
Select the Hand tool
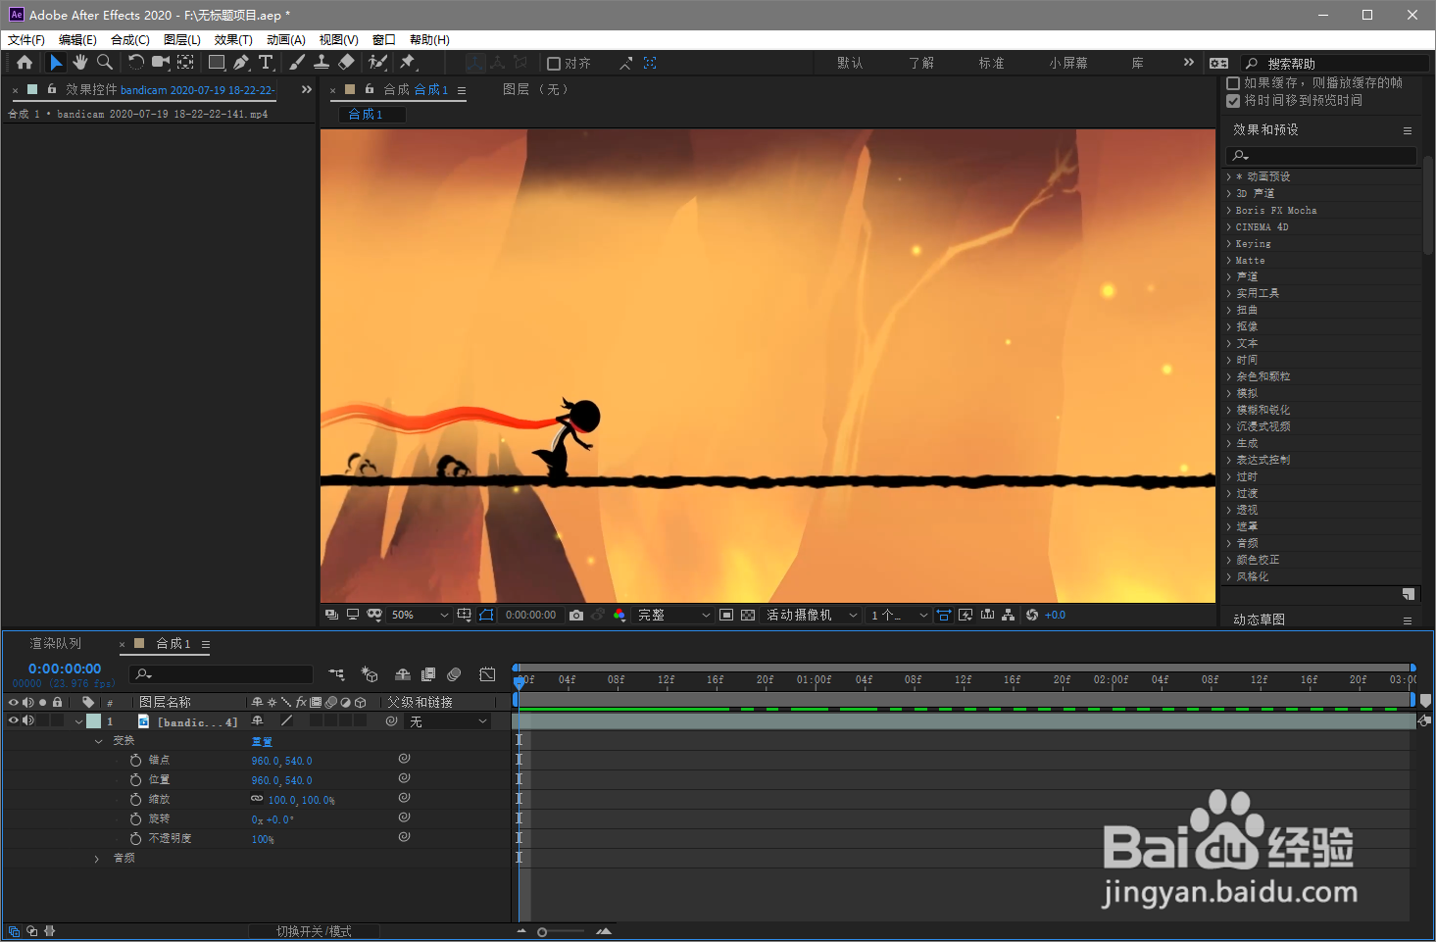(x=79, y=63)
